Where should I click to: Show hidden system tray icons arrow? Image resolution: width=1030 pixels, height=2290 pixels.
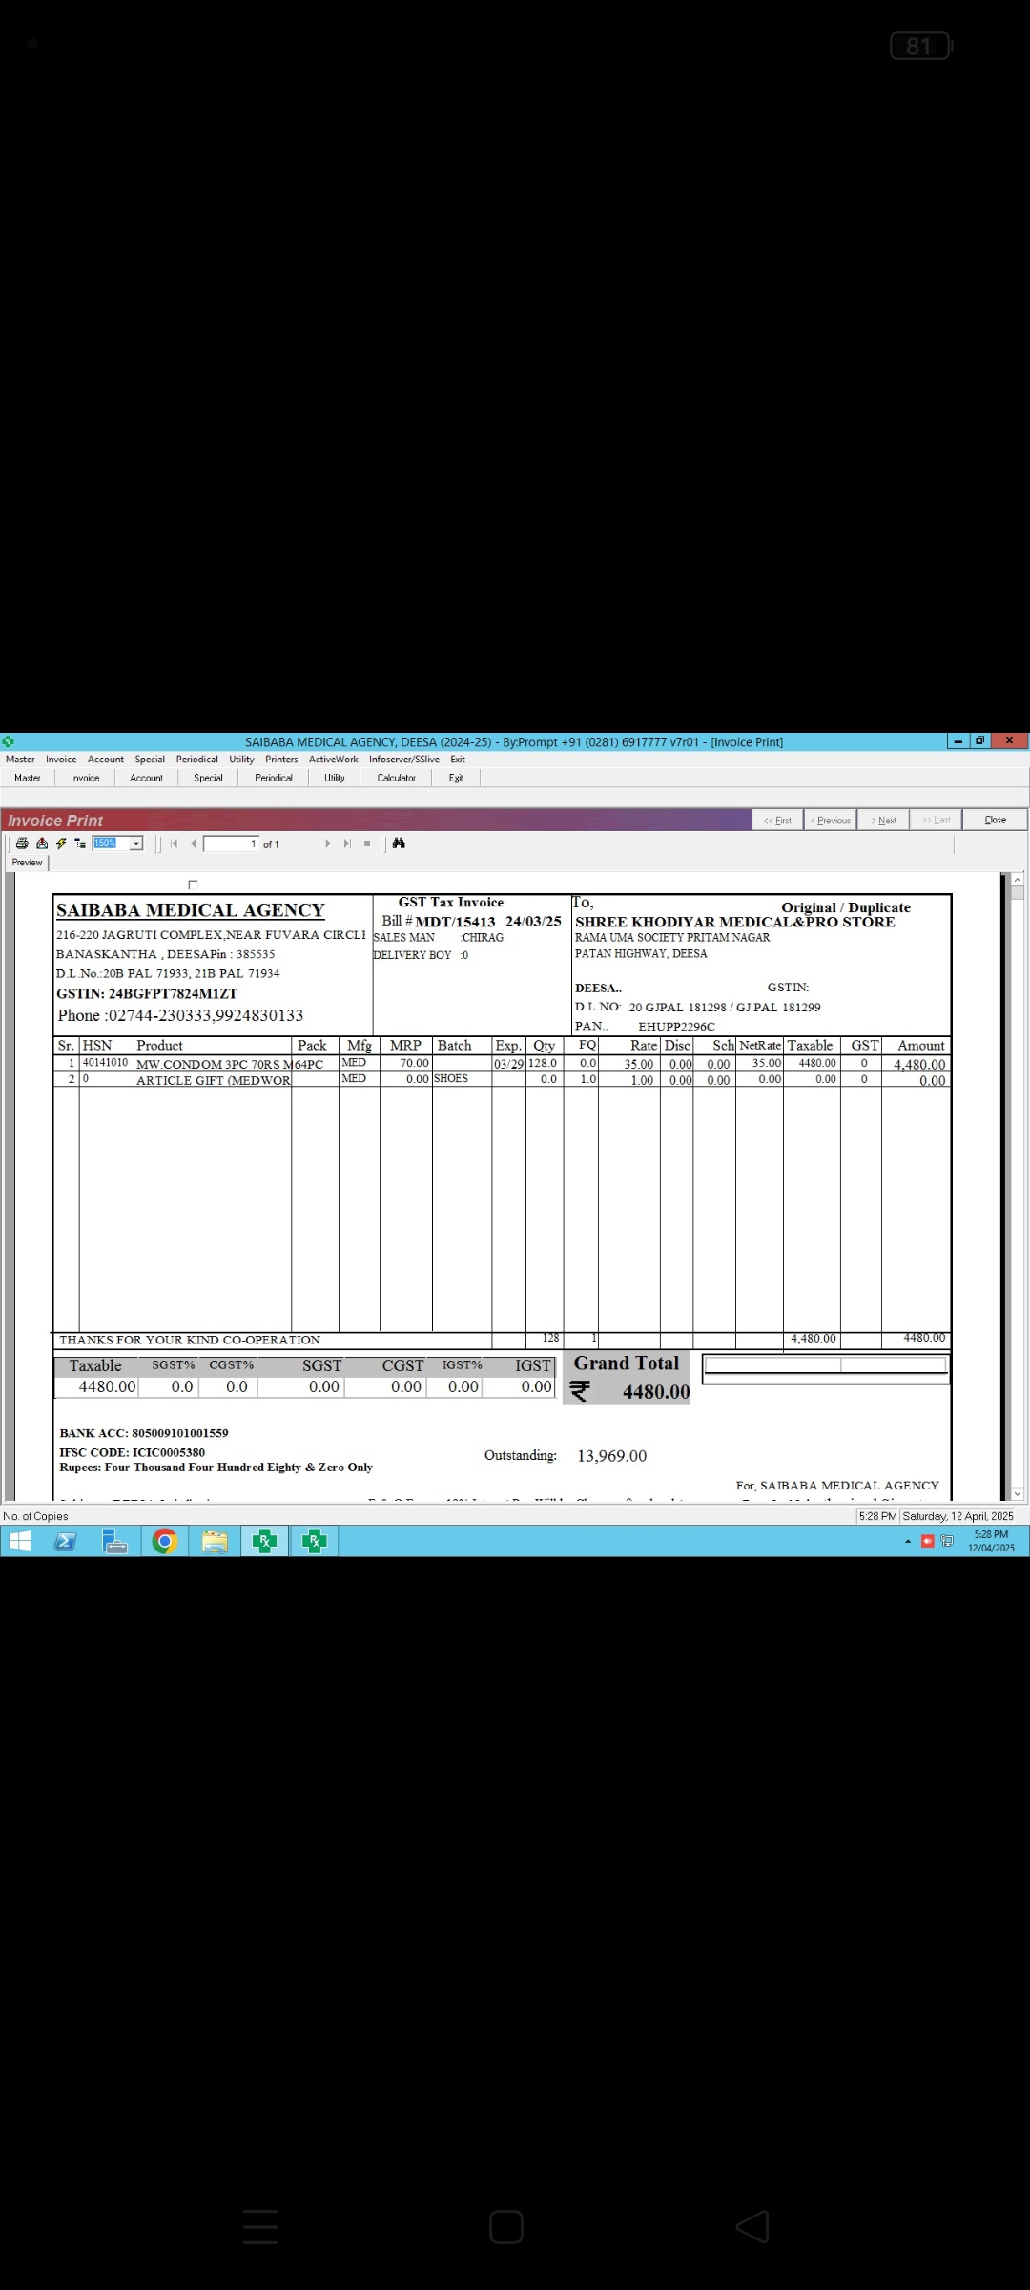[x=908, y=1541]
